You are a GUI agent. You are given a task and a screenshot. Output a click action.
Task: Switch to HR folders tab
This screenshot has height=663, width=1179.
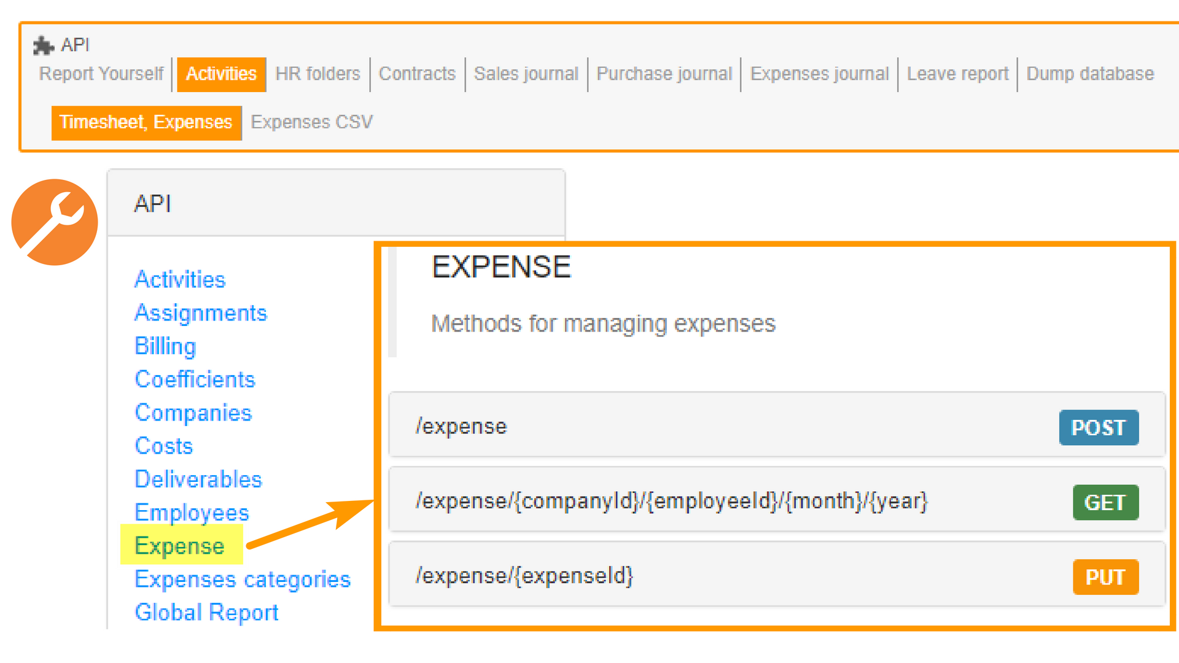point(317,74)
